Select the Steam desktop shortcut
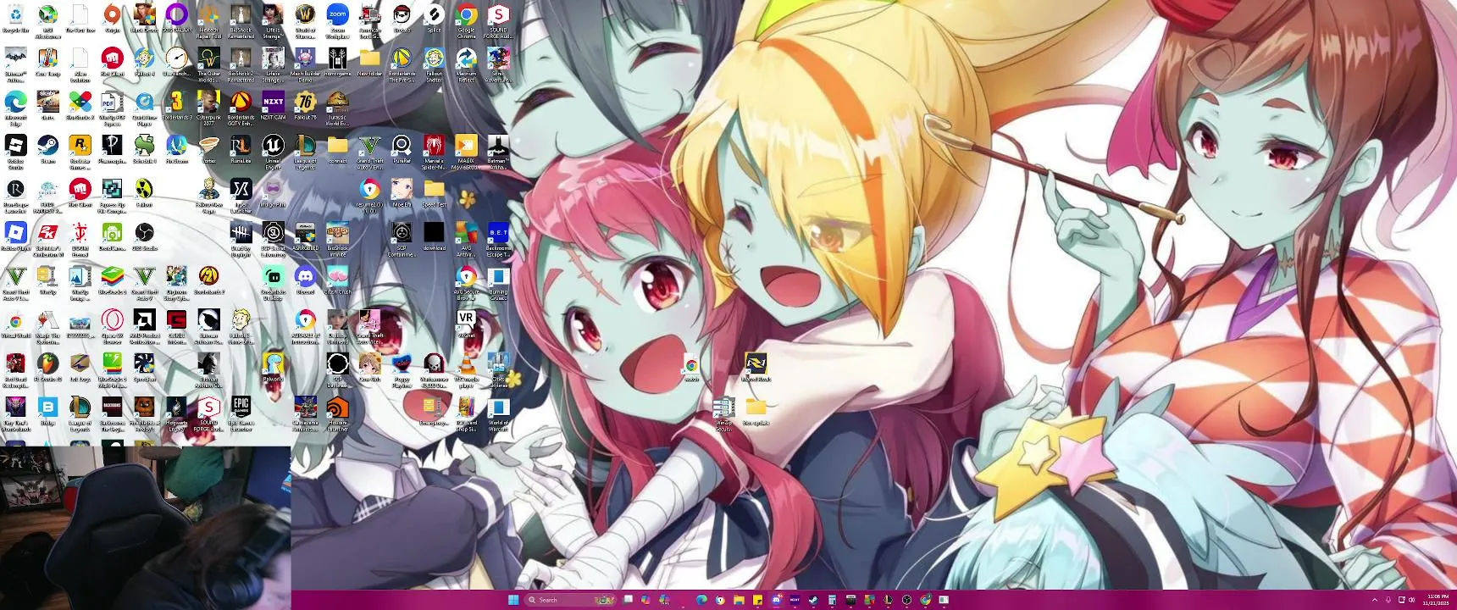The width and height of the screenshot is (1457, 610). tap(47, 149)
